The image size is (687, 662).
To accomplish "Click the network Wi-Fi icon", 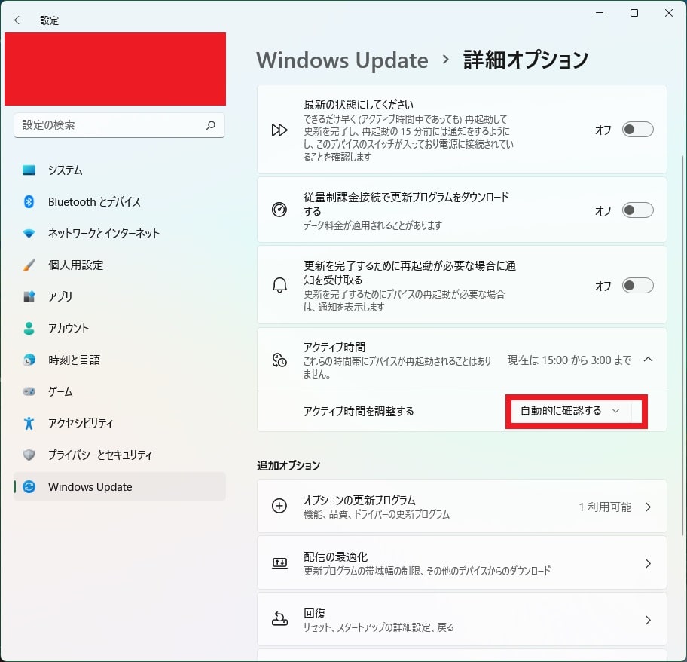I will coord(29,233).
